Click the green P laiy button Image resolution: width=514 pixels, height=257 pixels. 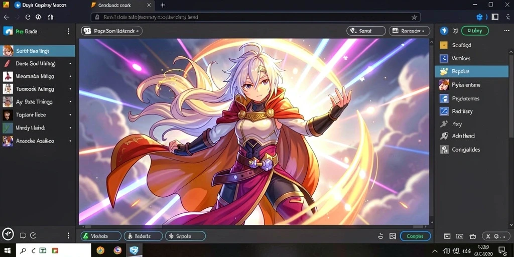[x=475, y=31]
